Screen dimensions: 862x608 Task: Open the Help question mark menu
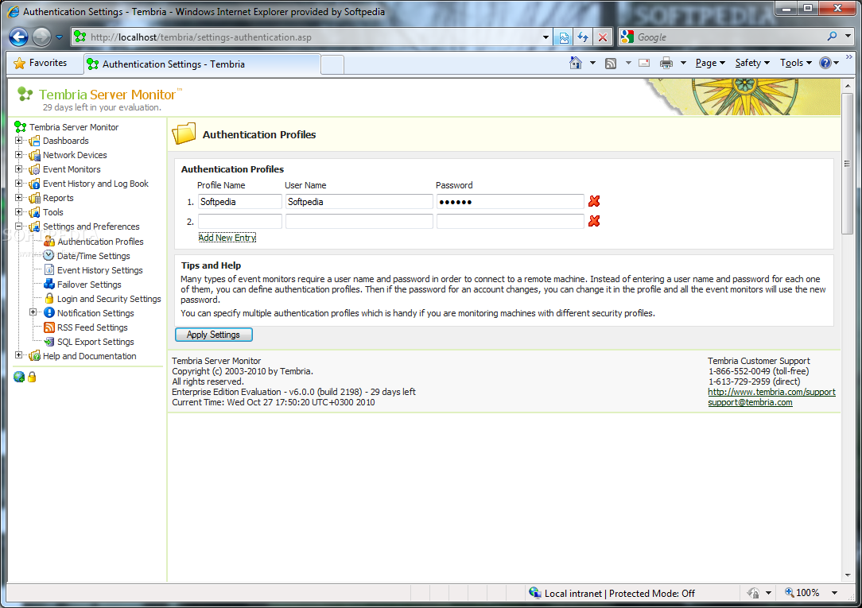coord(829,63)
